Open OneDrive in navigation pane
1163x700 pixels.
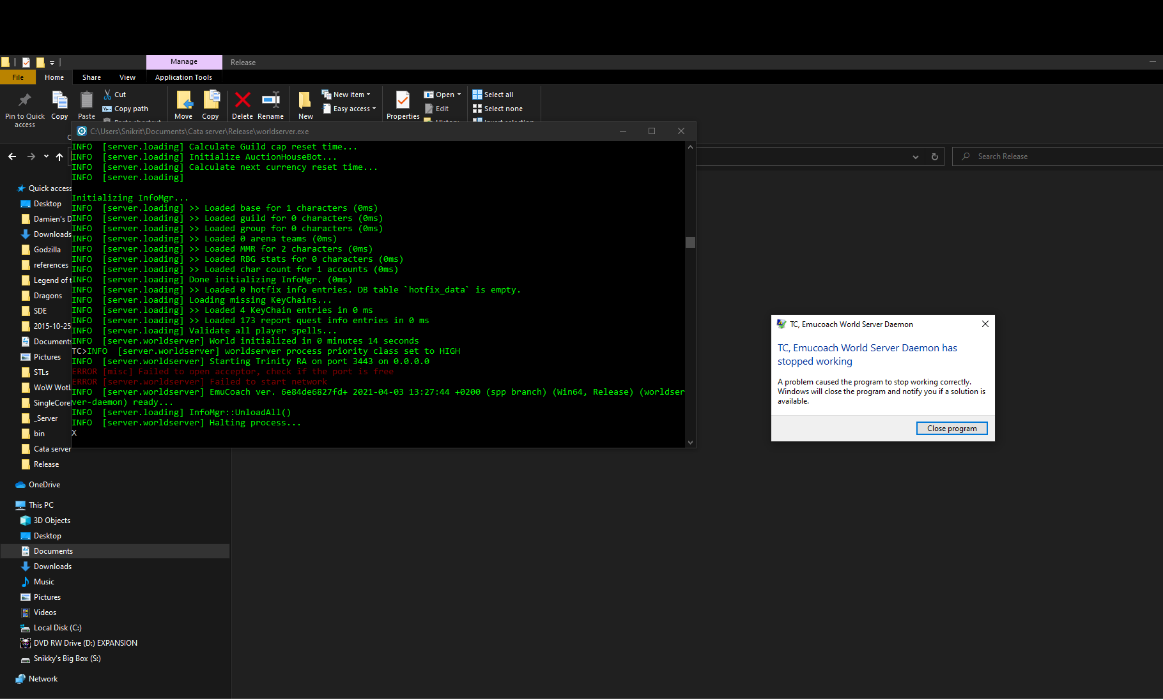tap(38, 485)
